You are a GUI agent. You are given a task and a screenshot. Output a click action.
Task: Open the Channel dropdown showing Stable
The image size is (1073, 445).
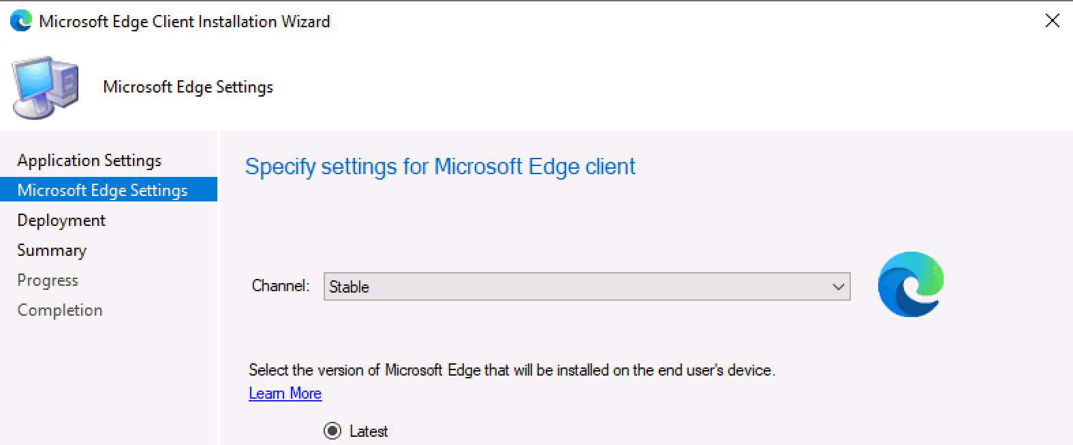pyautogui.click(x=587, y=286)
